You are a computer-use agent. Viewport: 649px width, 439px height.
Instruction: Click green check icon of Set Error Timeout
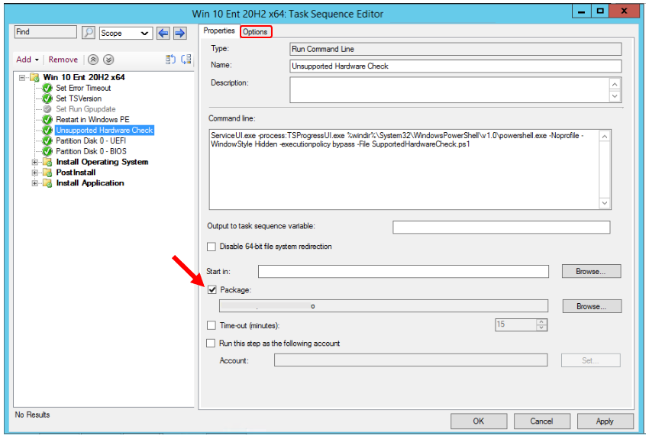tap(47, 88)
